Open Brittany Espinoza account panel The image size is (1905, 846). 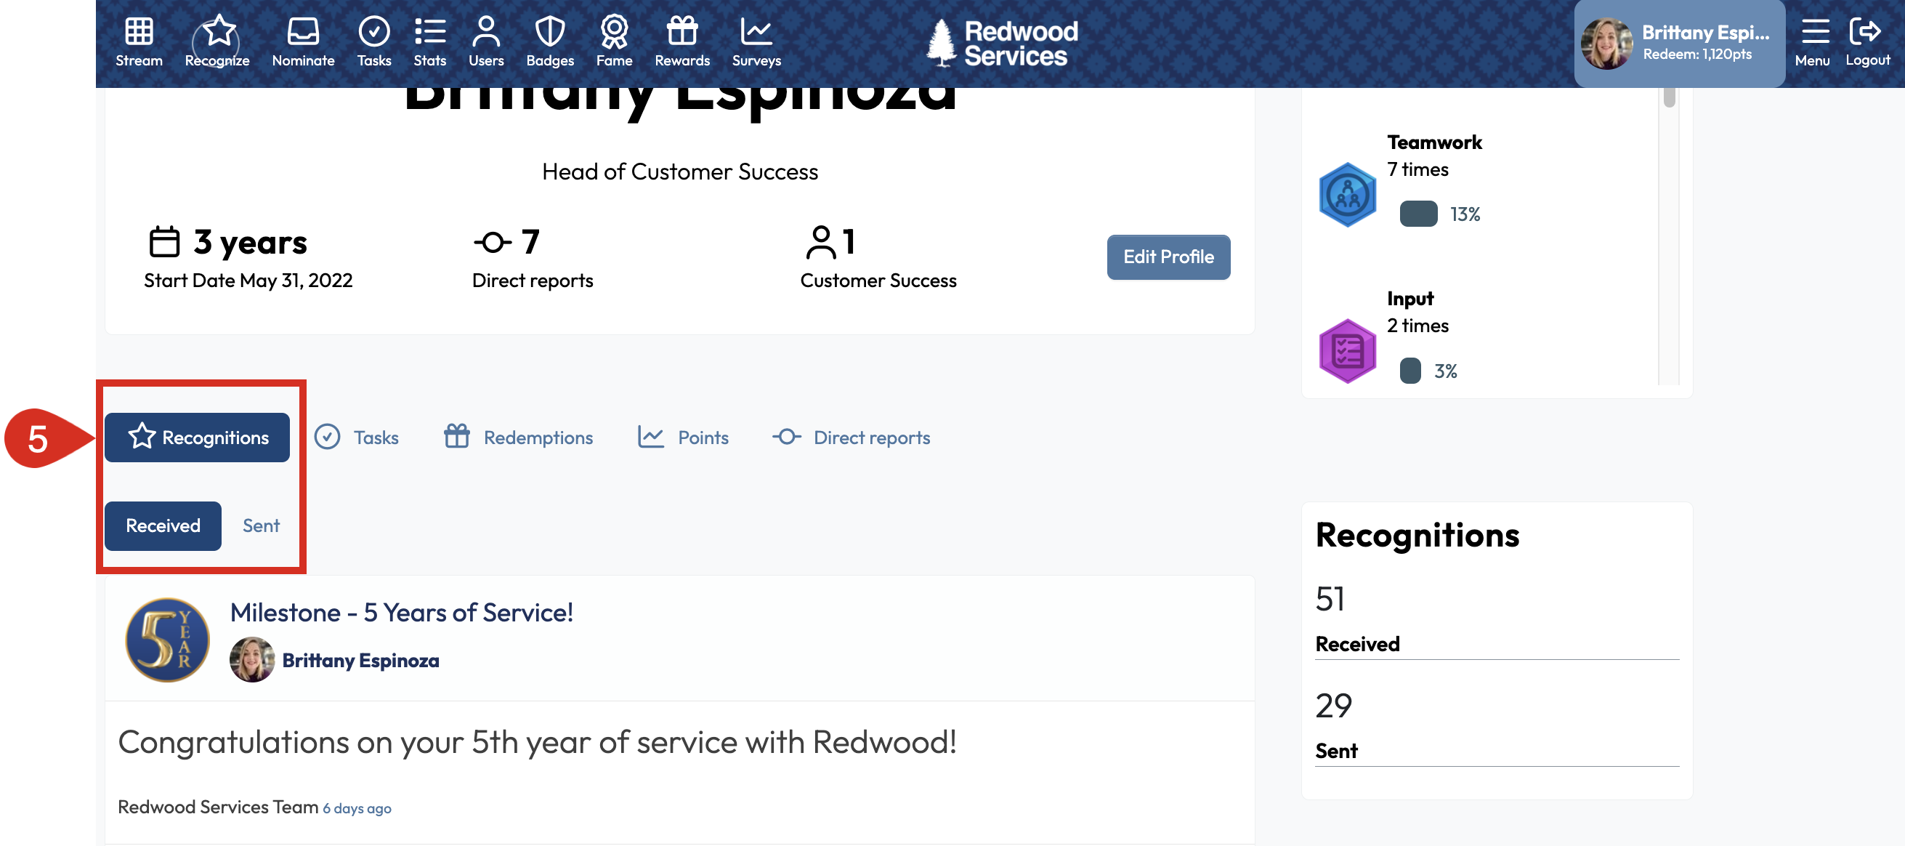1679,43
